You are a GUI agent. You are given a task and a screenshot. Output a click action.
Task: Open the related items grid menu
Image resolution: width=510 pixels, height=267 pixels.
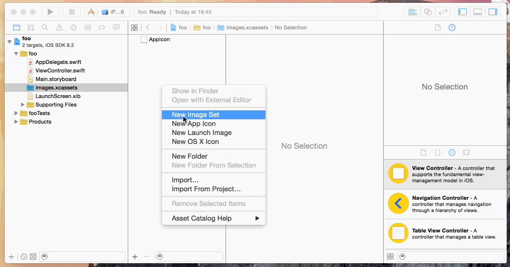pyautogui.click(x=134, y=27)
